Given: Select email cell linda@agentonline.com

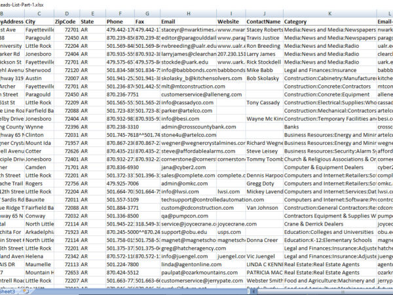Looking at the screenshot, I should coord(189,264).
